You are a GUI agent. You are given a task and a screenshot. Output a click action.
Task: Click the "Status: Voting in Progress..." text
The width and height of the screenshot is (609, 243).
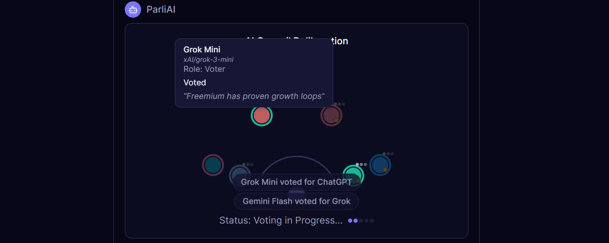coord(281,220)
